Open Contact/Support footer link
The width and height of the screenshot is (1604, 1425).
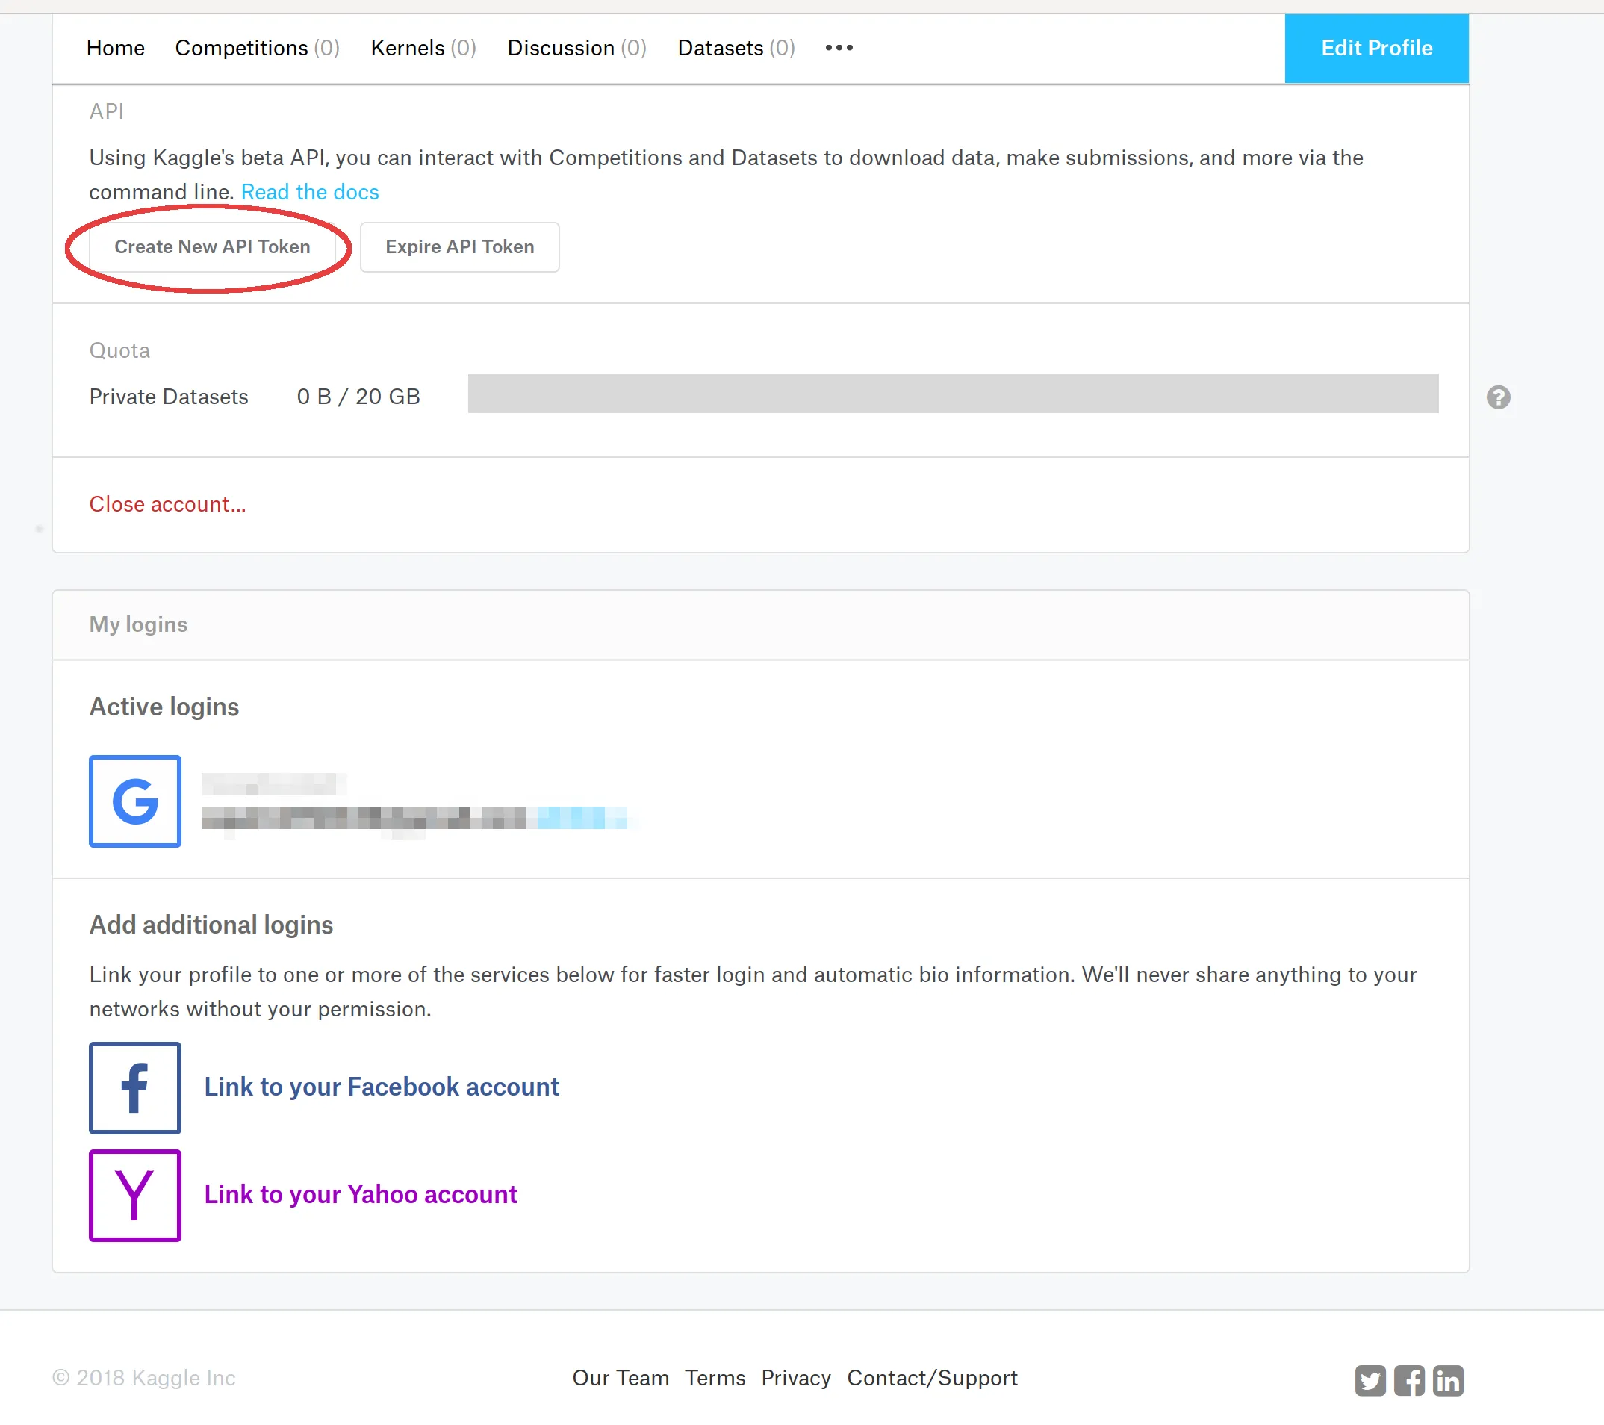(x=932, y=1378)
